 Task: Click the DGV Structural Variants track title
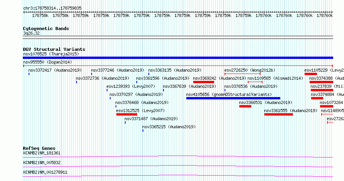tap(54, 49)
